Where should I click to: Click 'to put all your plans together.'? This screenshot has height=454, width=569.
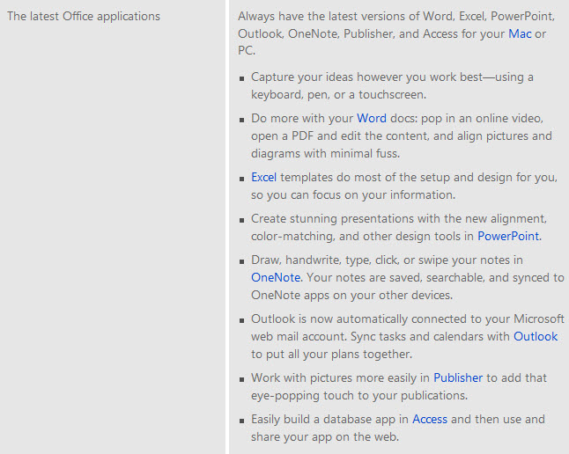pyautogui.click(x=332, y=355)
